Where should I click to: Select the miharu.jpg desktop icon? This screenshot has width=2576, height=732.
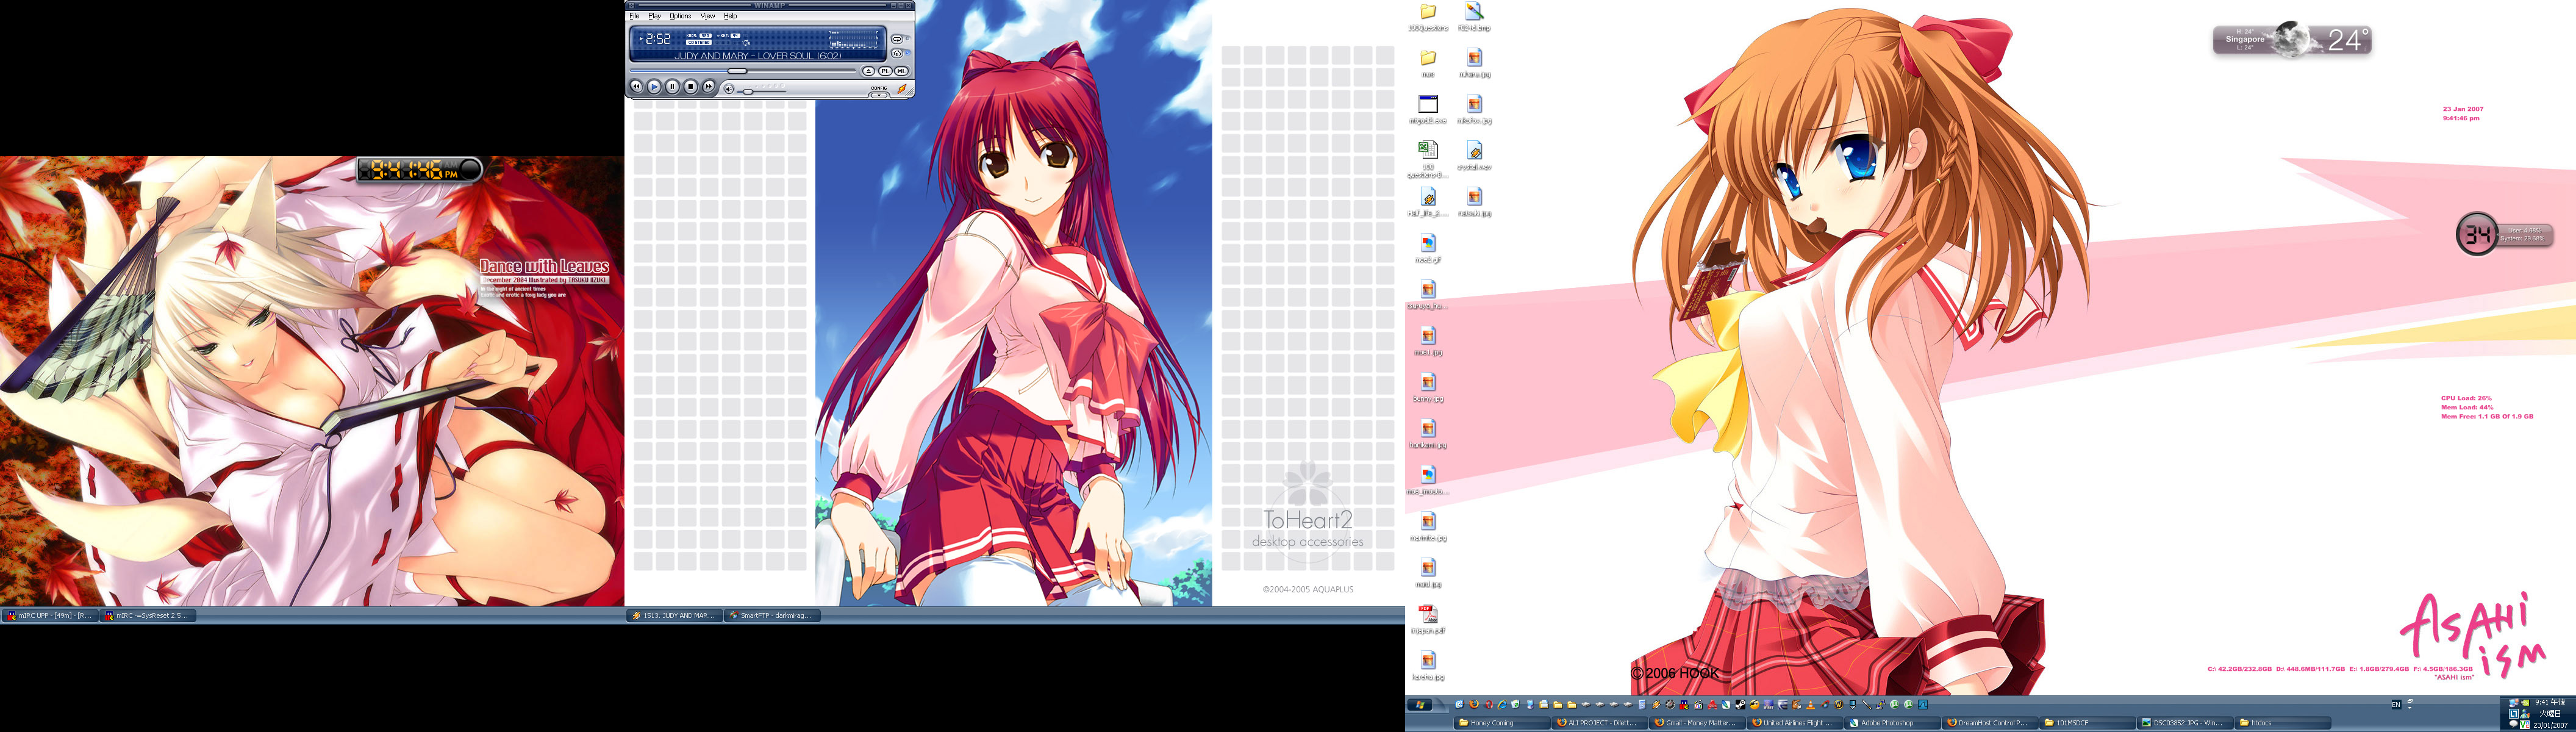1474,63
